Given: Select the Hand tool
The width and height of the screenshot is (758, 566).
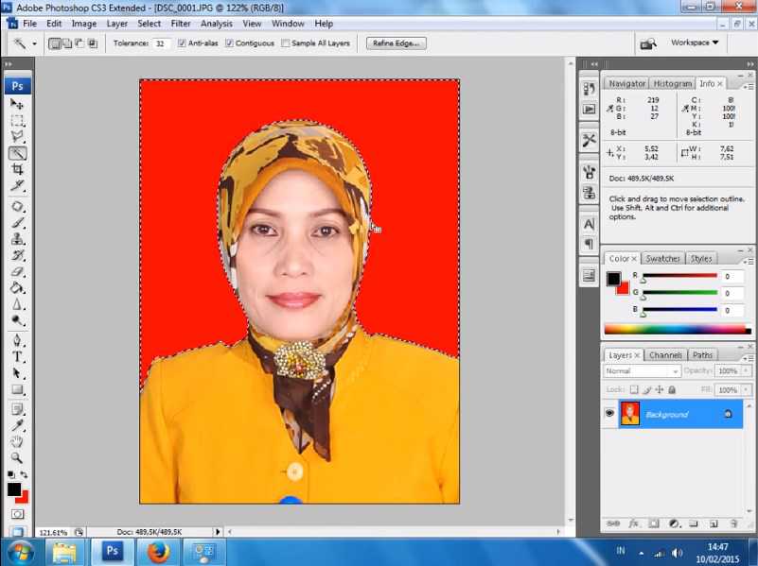Looking at the screenshot, I should click(x=17, y=441).
